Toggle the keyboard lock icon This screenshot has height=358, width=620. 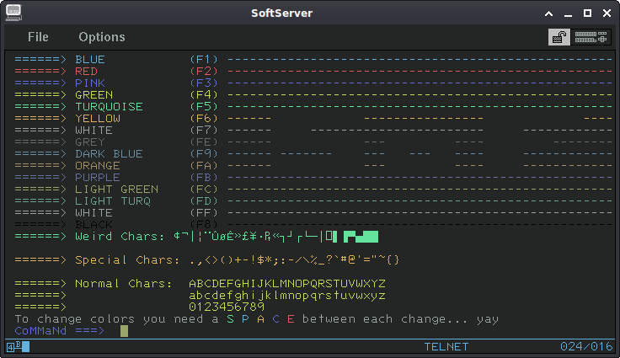point(559,37)
